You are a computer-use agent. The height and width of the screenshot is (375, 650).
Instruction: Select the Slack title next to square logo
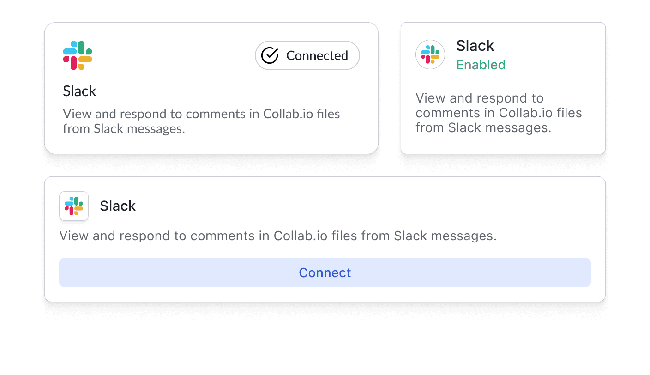[x=118, y=206]
